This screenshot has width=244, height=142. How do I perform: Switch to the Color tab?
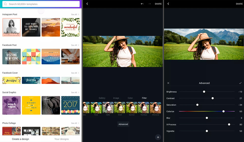pyautogui.click(x=130, y=98)
